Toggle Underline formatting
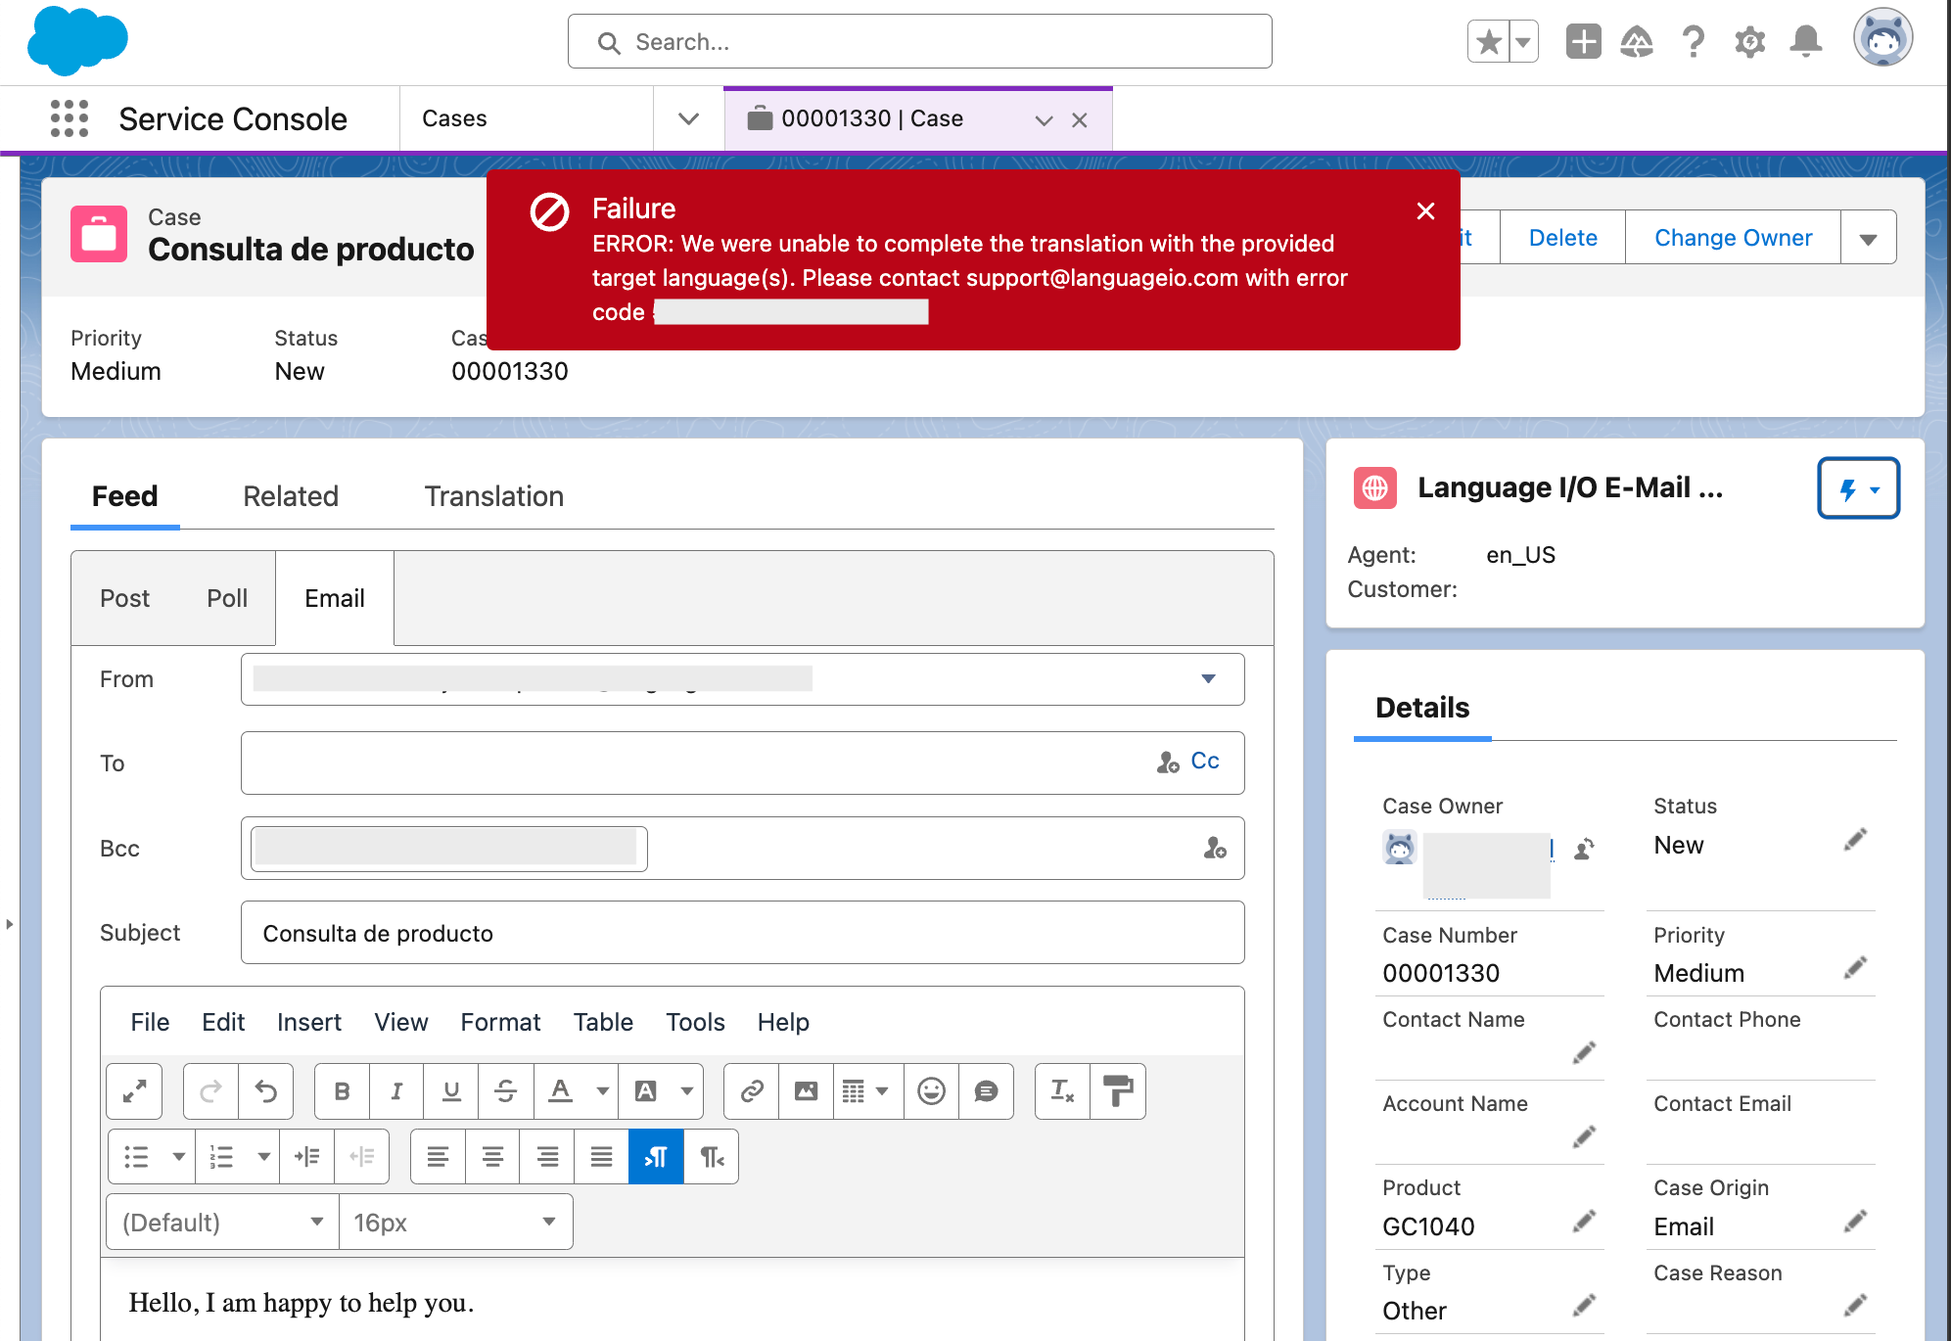The image size is (1951, 1341). 451,1090
